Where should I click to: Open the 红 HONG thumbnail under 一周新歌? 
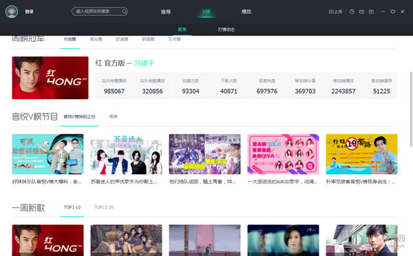pos(47,240)
